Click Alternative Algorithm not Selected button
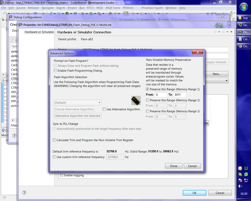Viewport: 251px width, 201px height. click(78, 116)
